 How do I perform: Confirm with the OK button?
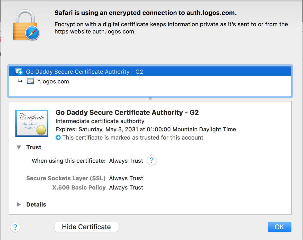point(279,227)
